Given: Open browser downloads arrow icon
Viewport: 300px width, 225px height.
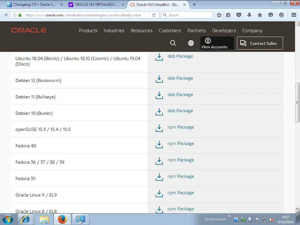Looking at the screenshot, I should pos(249,15).
